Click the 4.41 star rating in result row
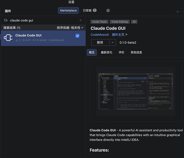 coord(27,40)
